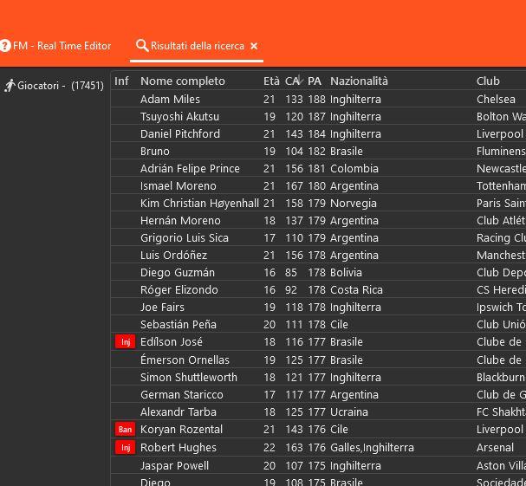
Task: Click the search magnifier icon in the tab
Action: [x=142, y=46]
